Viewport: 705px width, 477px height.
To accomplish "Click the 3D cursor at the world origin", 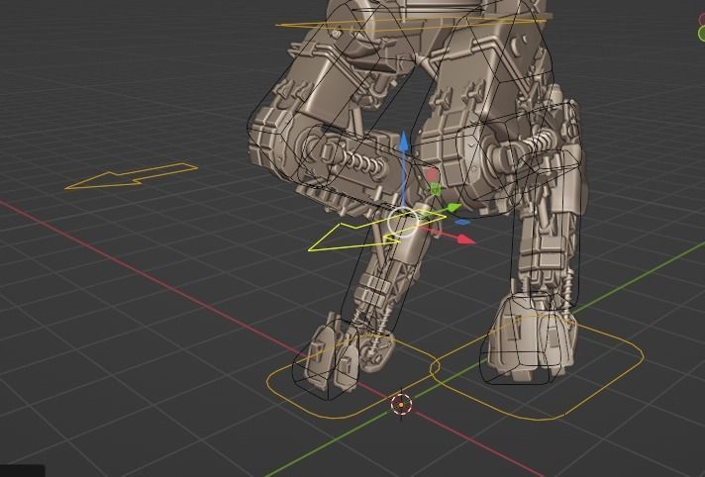I will [x=401, y=404].
